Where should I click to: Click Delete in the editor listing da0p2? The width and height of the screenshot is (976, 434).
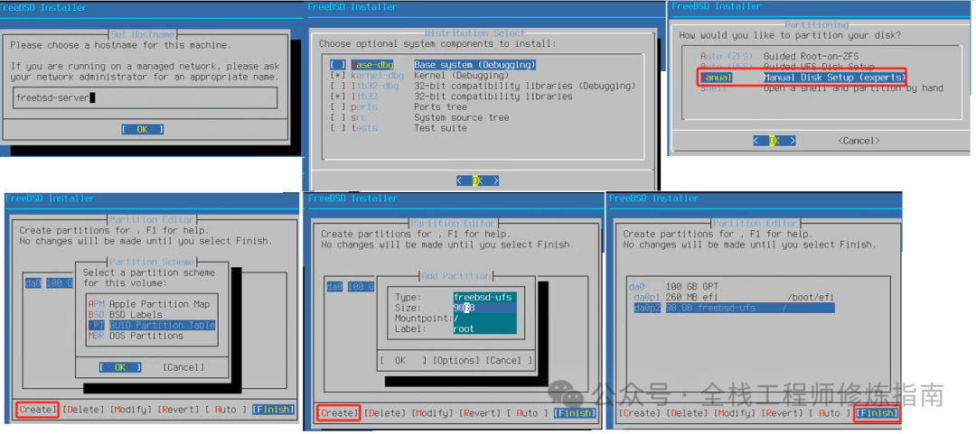688,413
